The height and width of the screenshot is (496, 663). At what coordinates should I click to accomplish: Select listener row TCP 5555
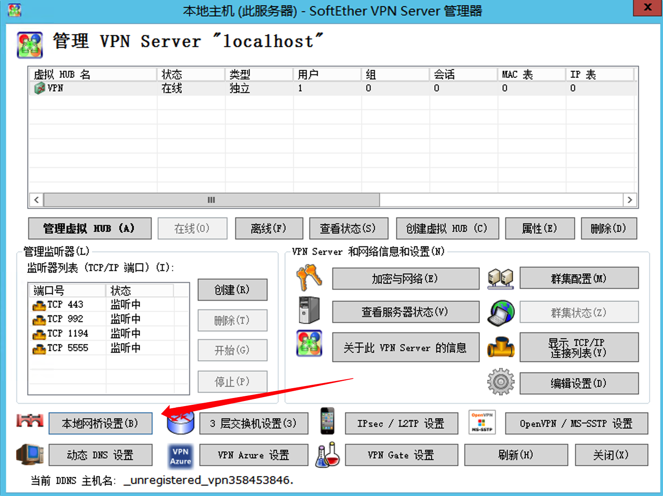point(109,348)
